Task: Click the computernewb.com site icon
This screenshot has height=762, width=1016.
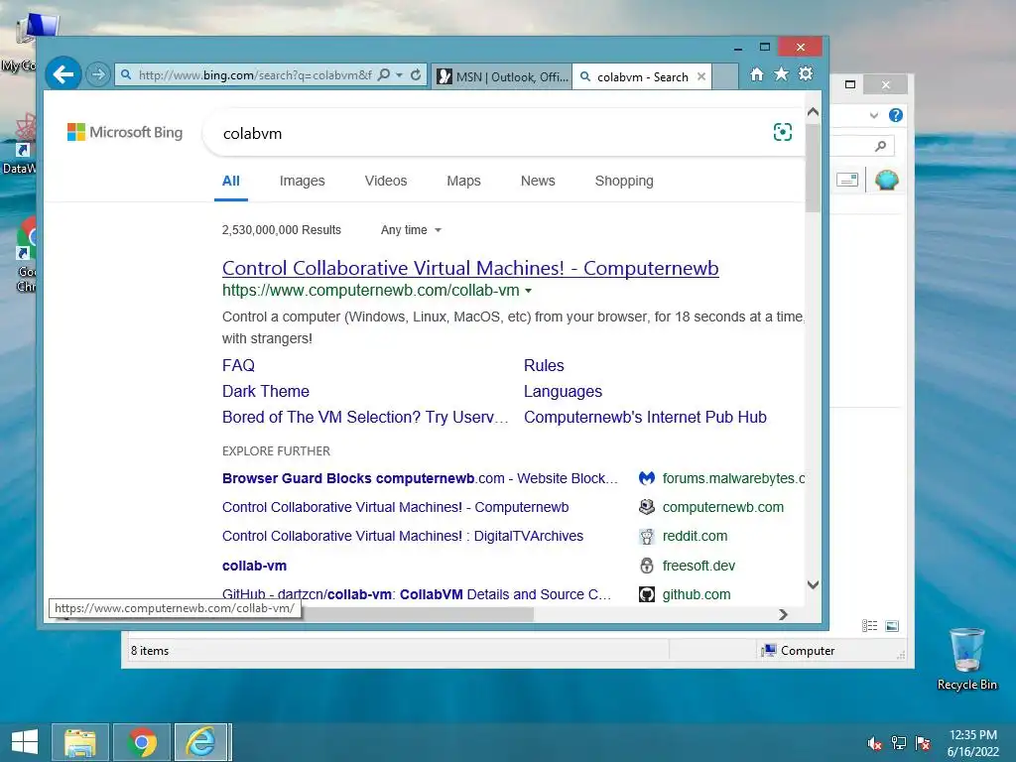Action: tap(647, 507)
